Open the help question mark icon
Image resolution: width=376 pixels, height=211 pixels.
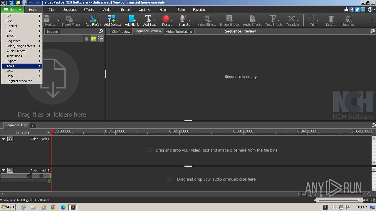(370, 9)
